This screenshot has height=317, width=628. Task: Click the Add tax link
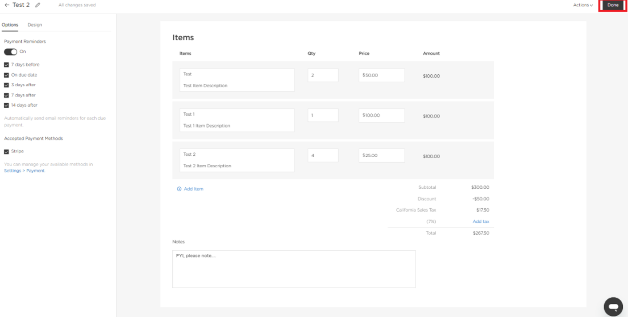(x=481, y=222)
